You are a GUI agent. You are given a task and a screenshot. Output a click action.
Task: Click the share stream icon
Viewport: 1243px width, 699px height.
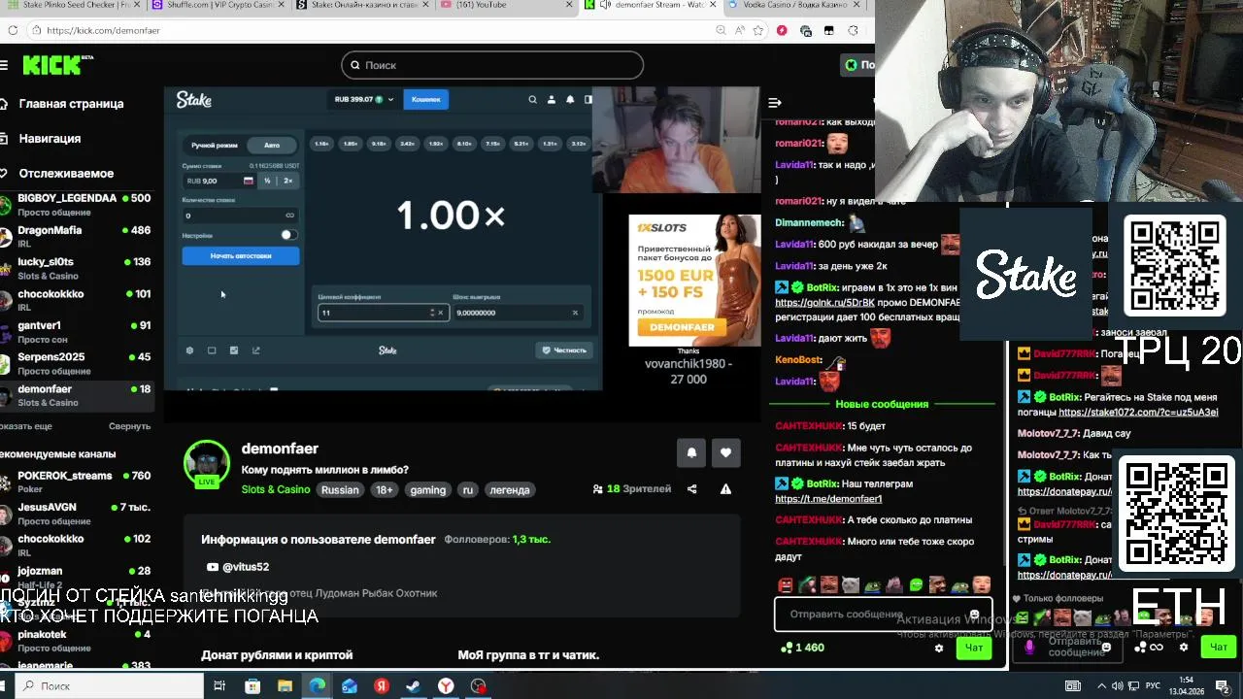(x=691, y=489)
